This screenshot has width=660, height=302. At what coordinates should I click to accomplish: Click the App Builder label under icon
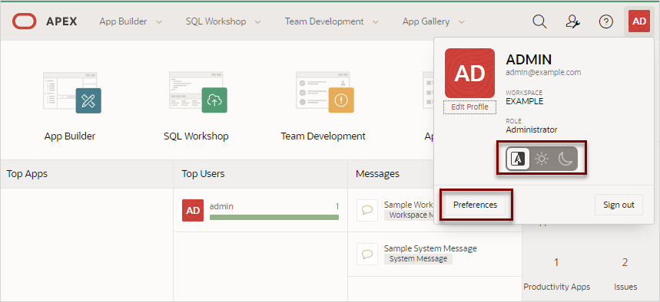[x=70, y=136]
